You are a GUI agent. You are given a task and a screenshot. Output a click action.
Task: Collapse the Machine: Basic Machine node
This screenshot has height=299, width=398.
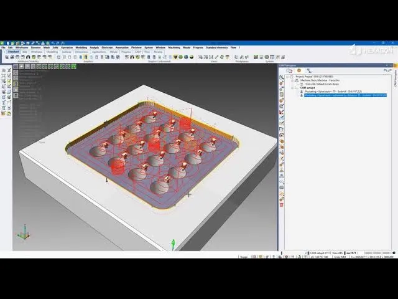tap(292, 80)
